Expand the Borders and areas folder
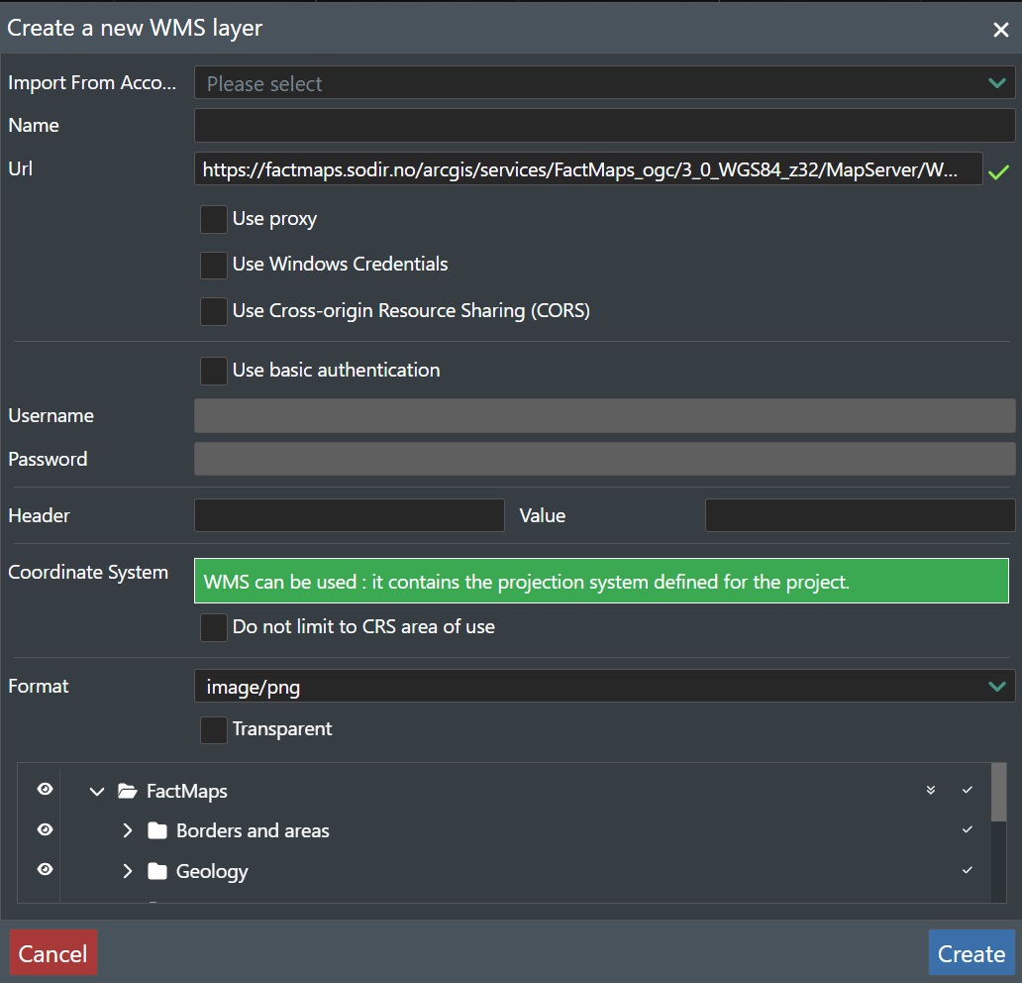 point(128,830)
